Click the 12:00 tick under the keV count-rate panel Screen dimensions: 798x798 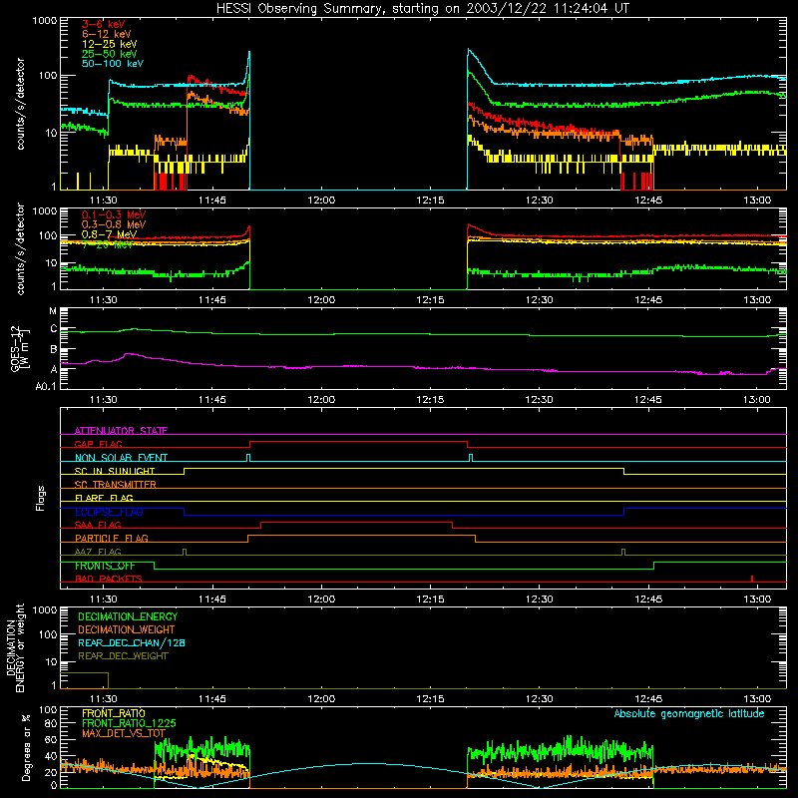[321, 200]
